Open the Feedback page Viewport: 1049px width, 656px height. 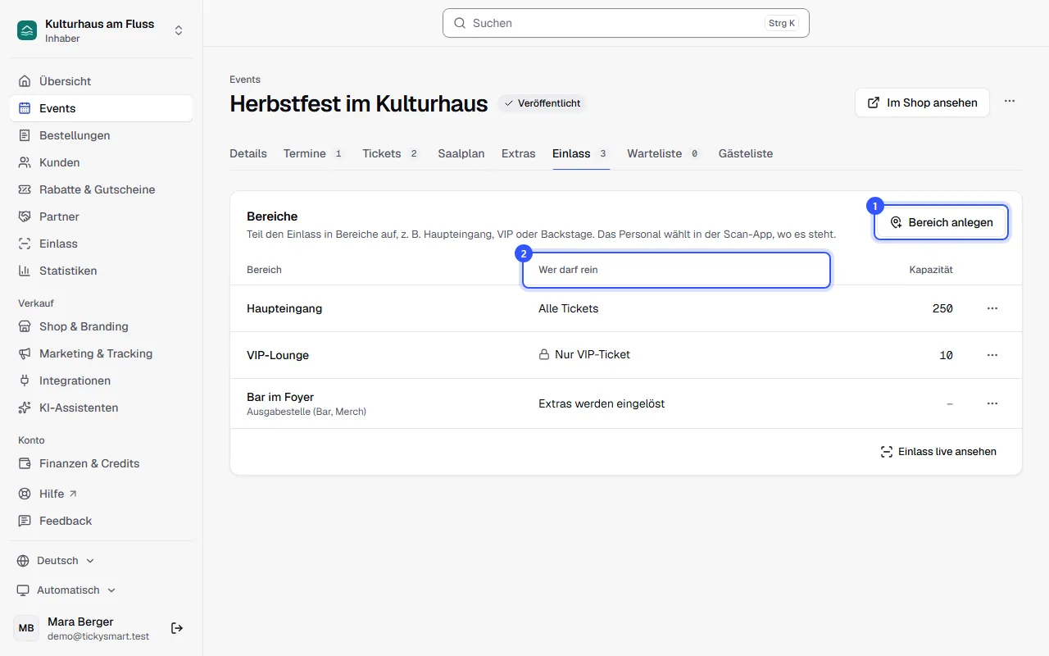102,521
